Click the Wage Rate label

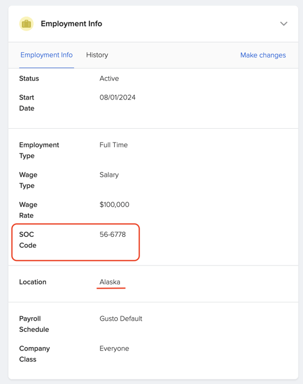(28, 210)
